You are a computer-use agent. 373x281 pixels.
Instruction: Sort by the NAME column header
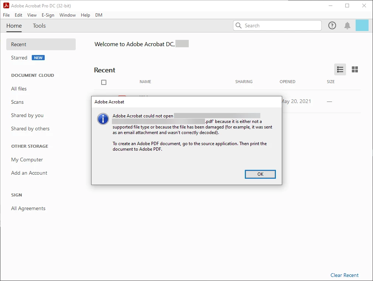pos(146,82)
